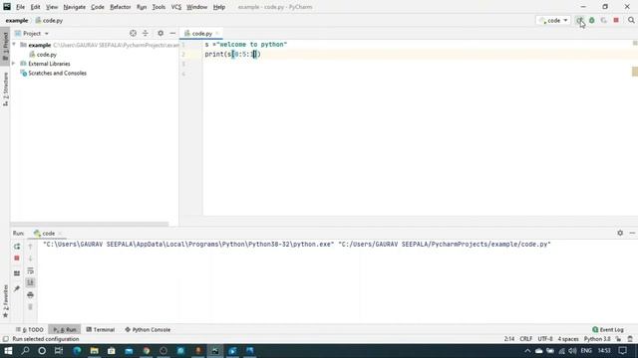This screenshot has height=358, width=638.
Task: Open Chrome from the taskbar
Action: coord(147,351)
